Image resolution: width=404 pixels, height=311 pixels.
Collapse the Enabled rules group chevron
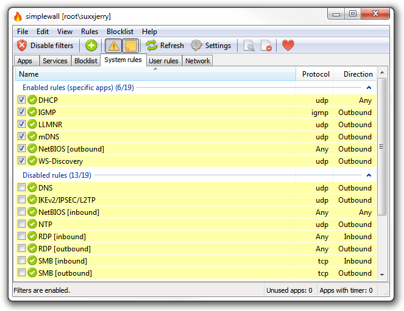[x=369, y=88]
